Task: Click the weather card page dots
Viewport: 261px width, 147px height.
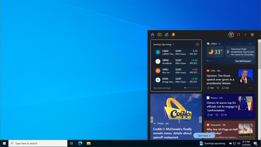Action: click(x=212, y=61)
